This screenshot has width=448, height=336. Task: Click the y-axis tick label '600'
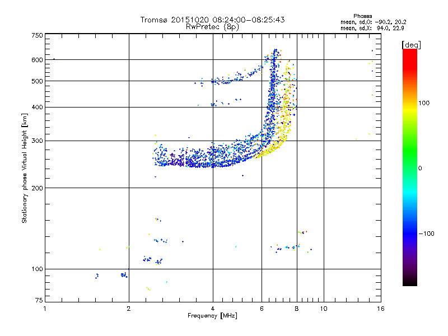37,60
